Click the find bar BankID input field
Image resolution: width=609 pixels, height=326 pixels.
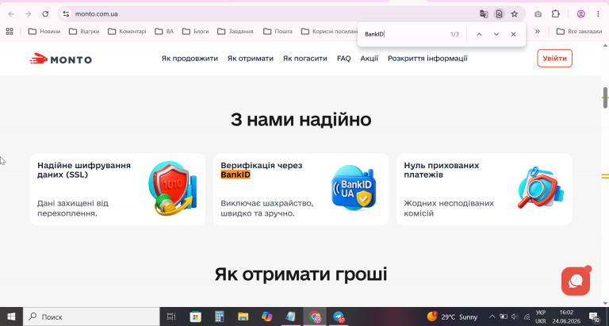(x=404, y=34)
